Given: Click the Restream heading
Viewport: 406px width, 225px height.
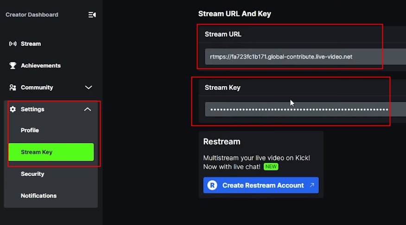Looking at the screenshot, I should [222, 142].
